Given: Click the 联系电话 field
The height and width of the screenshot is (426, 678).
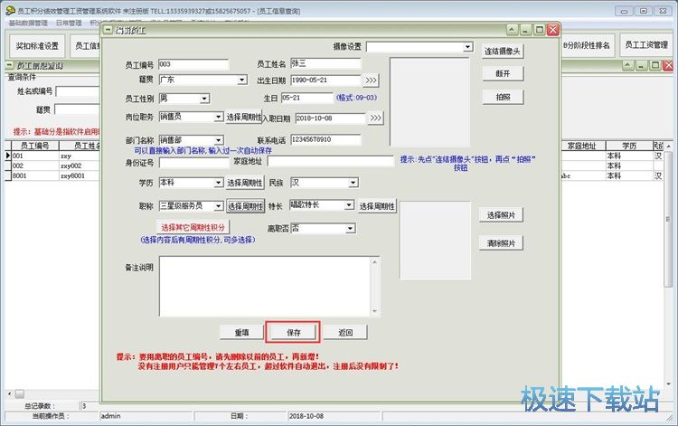Looking at the screenshot, I should [325, 139].
